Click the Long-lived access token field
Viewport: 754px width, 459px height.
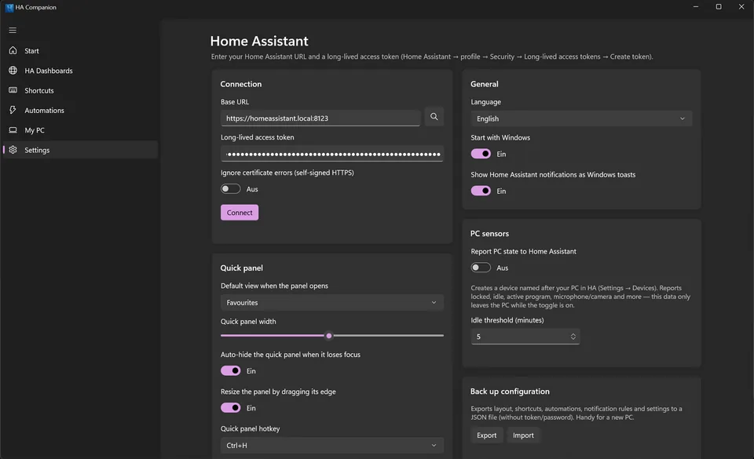331,154
